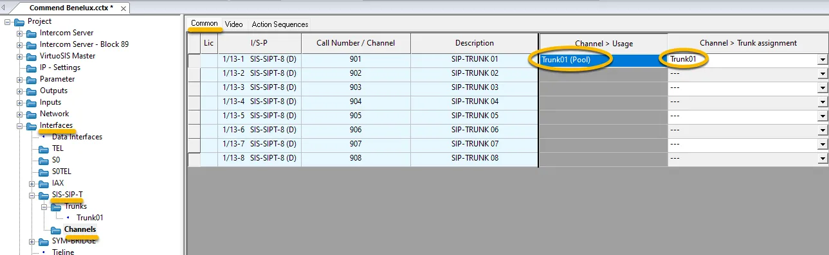Click Channel > Usage column header
This screenshot has width=829, height=255.
tap(603, 43)
